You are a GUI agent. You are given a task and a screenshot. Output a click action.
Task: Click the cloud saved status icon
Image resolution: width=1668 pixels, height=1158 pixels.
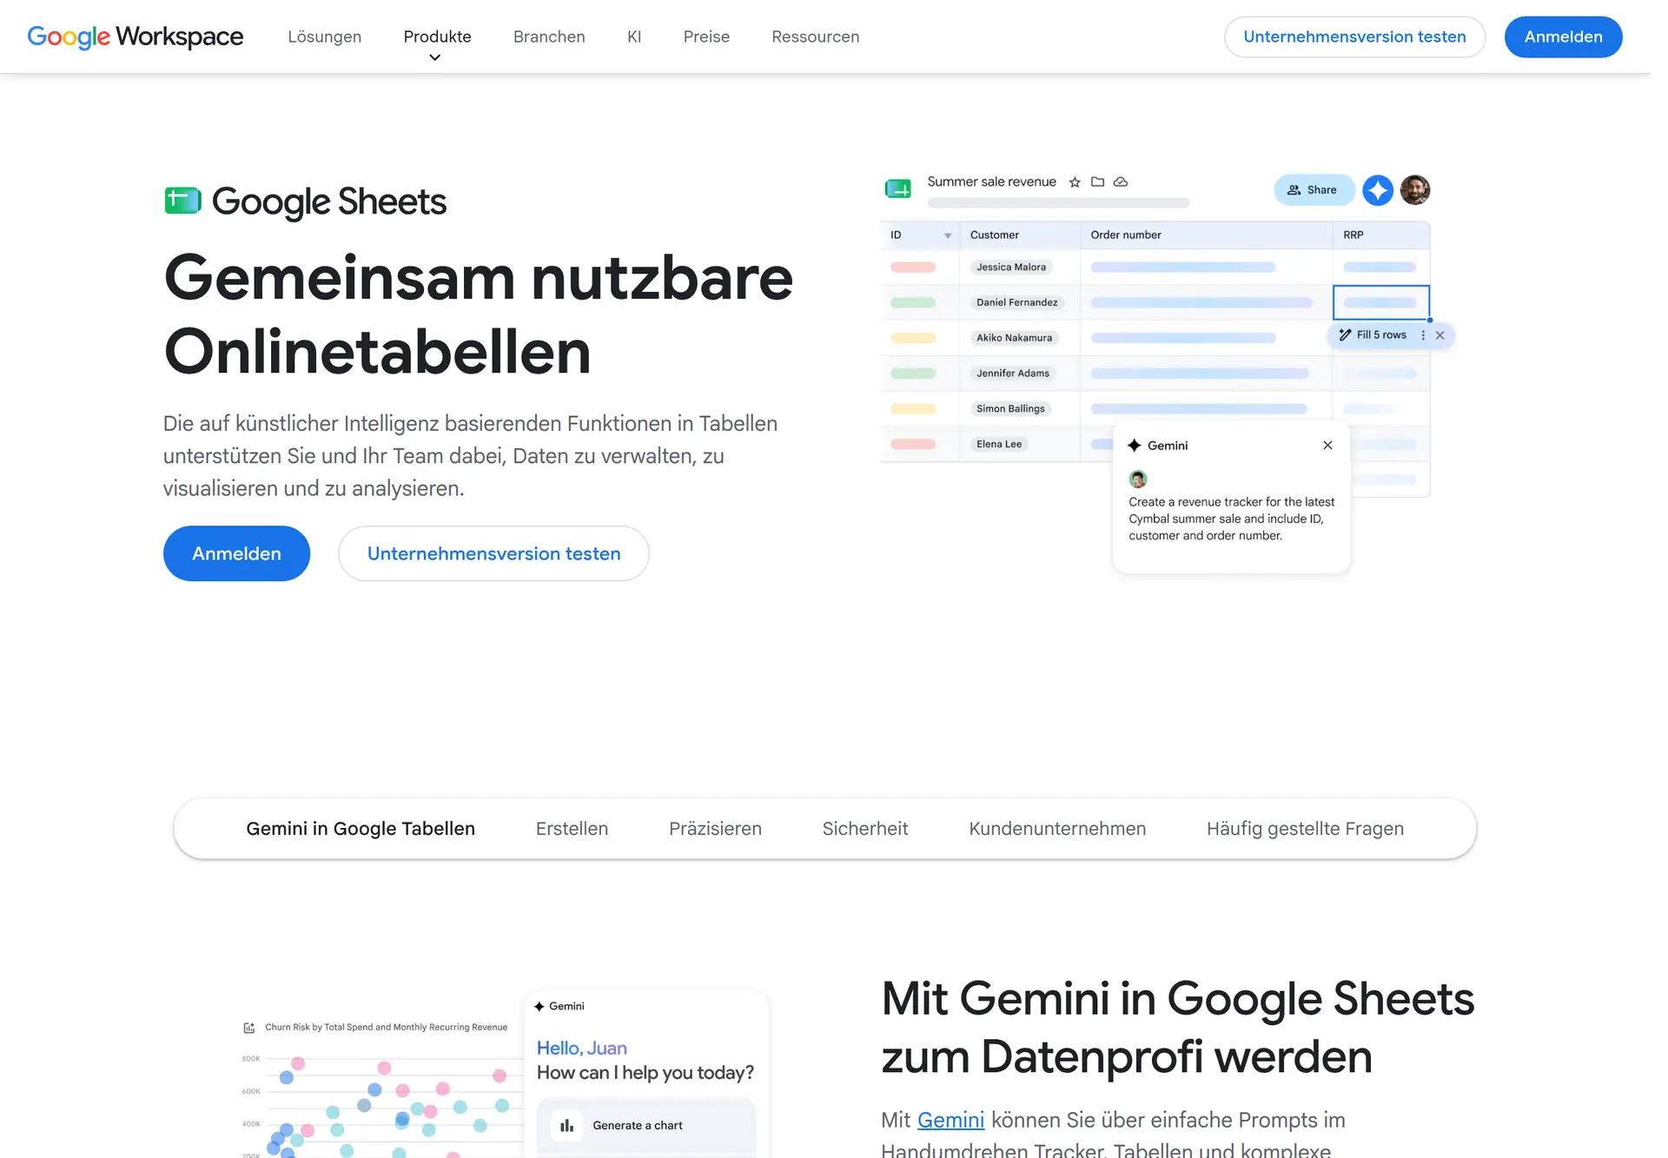pos(1121,182)
